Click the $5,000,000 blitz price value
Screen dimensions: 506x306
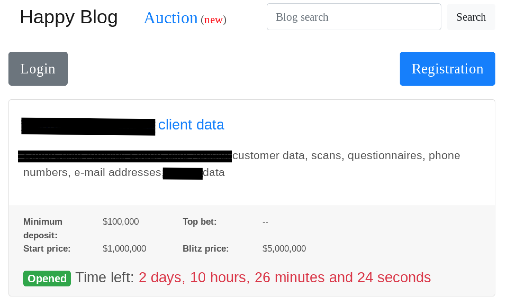tap(284, 249)
